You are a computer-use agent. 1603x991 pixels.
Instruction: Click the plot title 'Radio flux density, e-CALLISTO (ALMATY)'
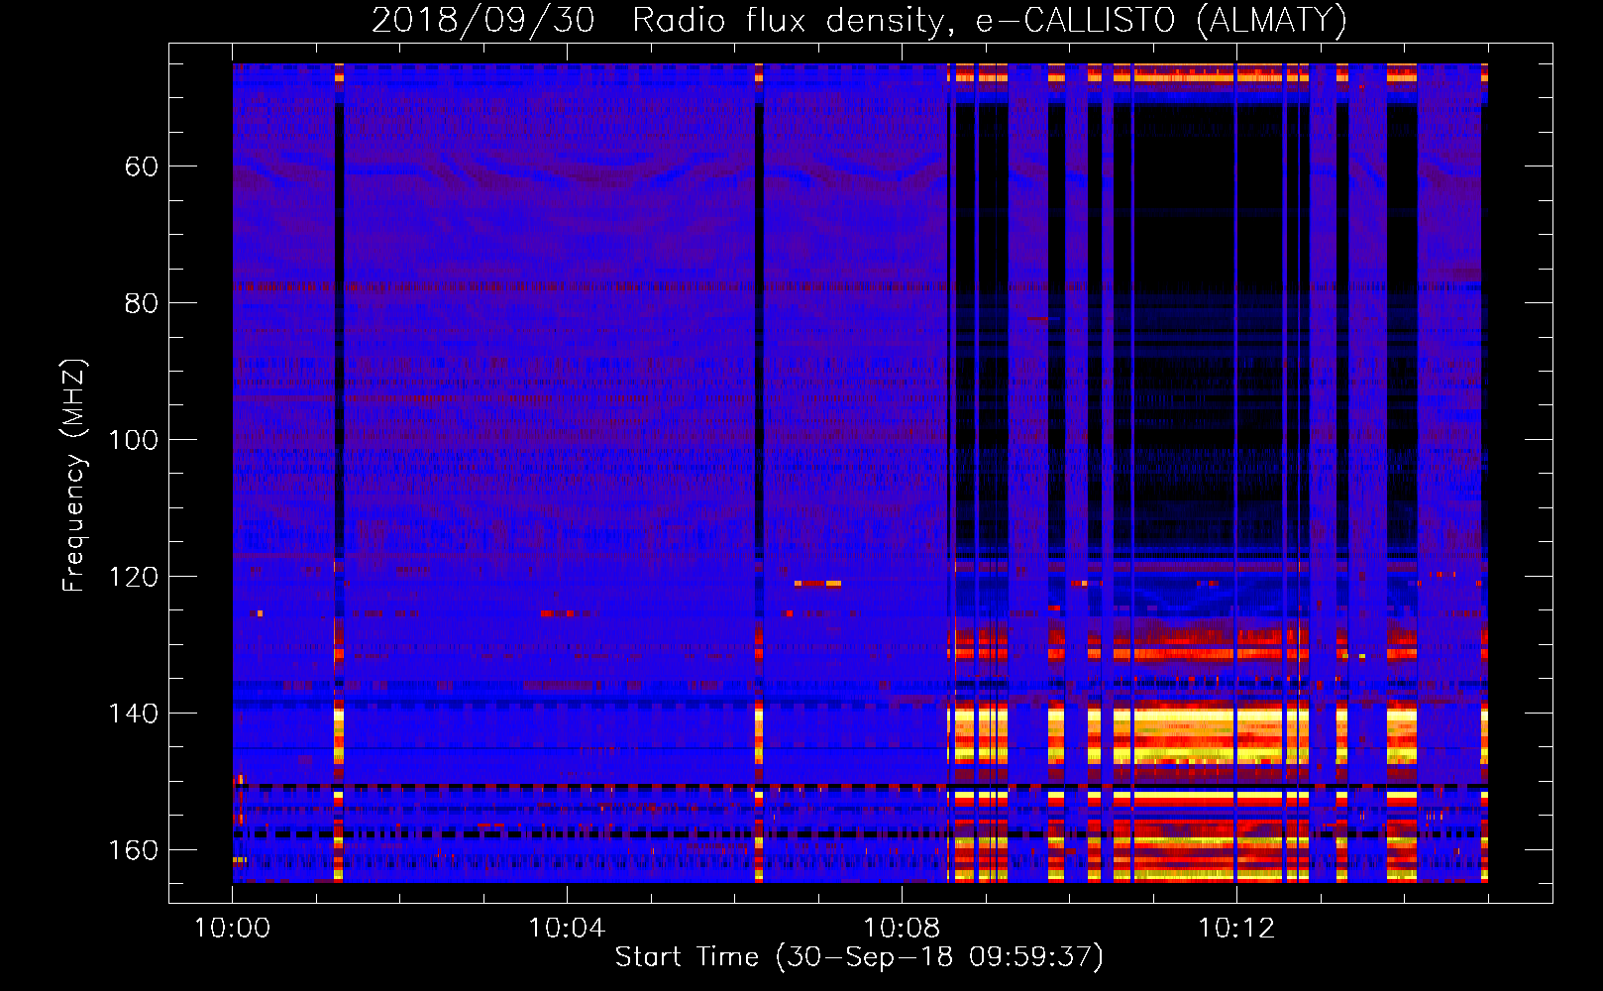point(990,20)
